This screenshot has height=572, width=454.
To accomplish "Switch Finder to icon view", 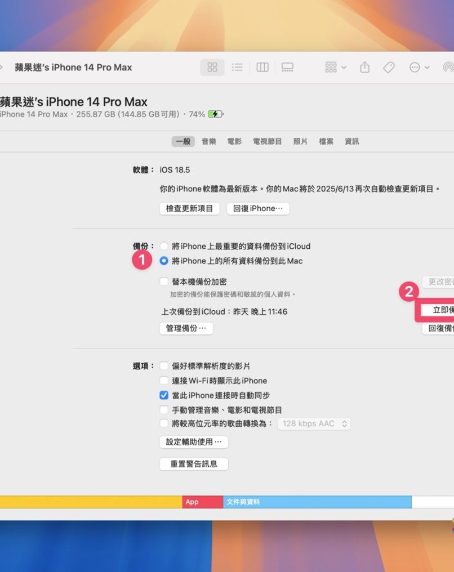I will click(212, 68).
